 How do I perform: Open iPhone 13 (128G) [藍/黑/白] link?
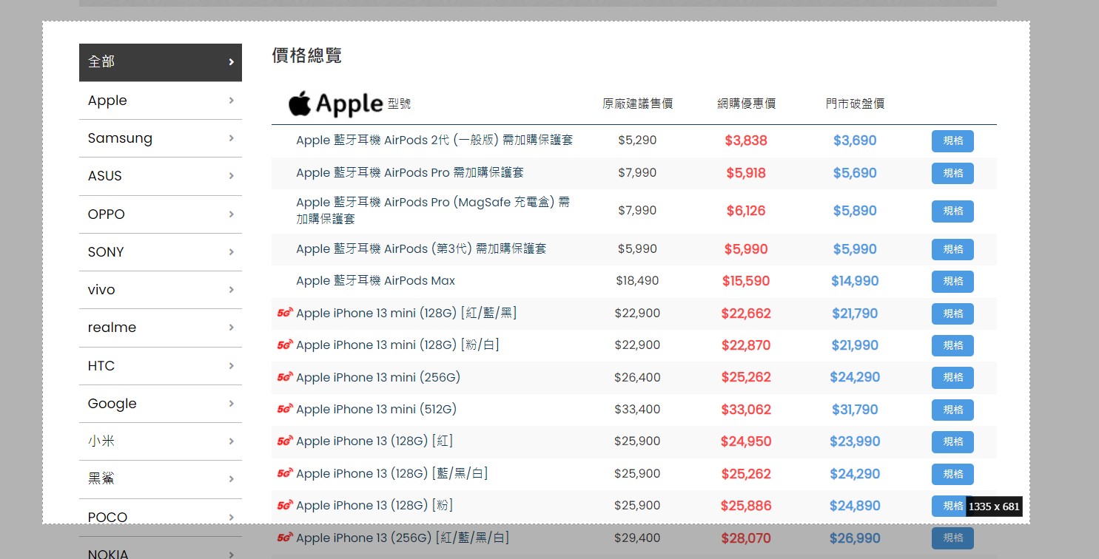392,473
